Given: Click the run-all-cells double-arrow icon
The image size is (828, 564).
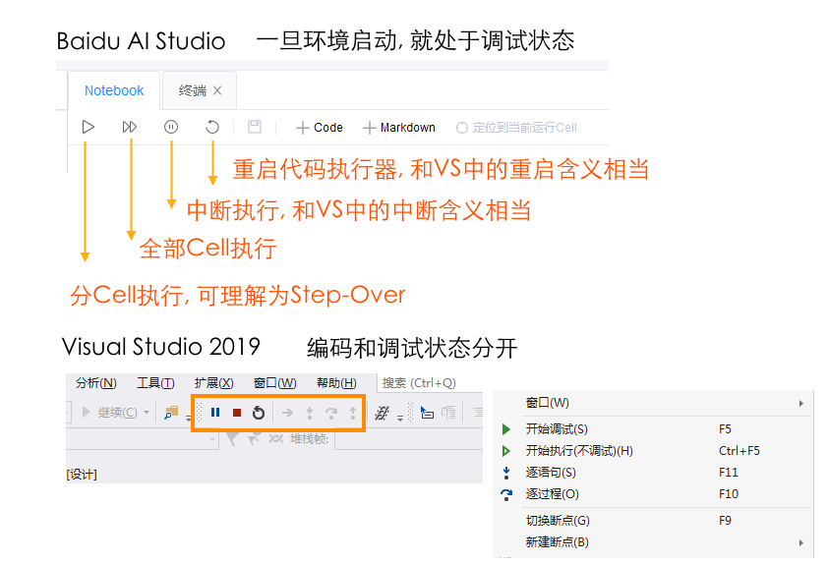Looking at the screenshot, I should click(130, 127).
